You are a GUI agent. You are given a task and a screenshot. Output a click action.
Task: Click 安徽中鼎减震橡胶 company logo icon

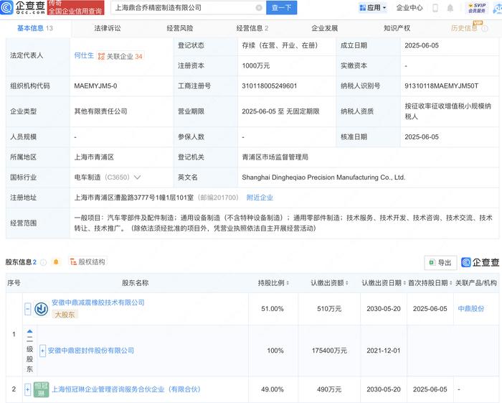pos(42,309)
